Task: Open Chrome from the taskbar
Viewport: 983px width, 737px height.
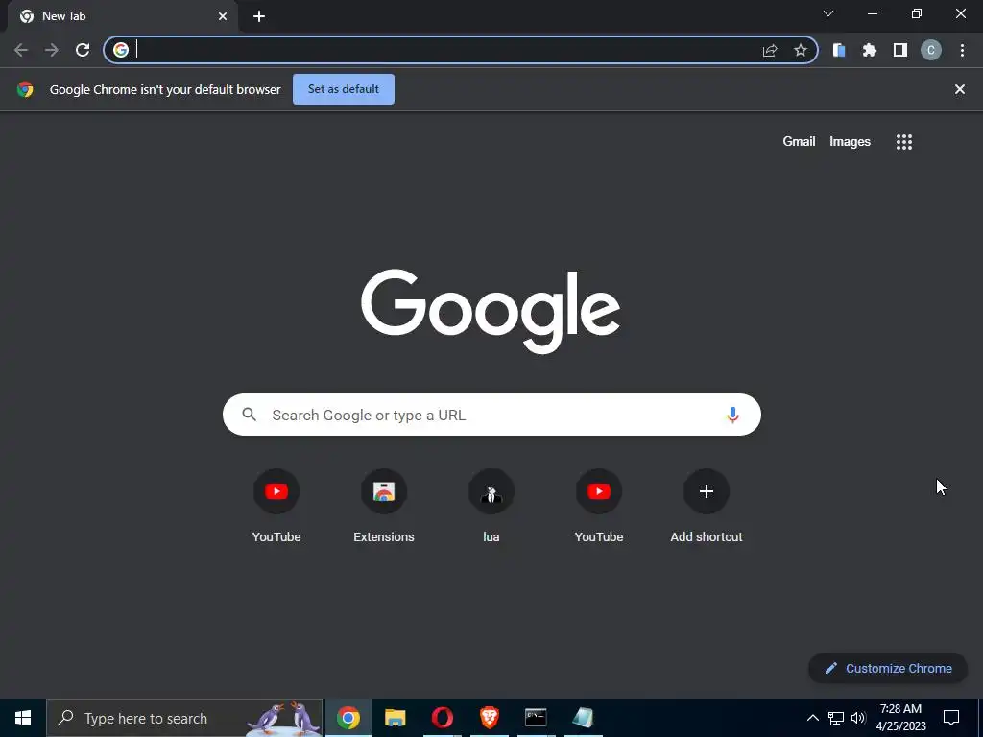Action: point(348,718)
